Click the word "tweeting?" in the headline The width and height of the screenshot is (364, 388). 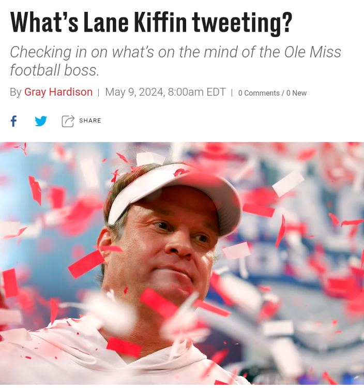242,22
